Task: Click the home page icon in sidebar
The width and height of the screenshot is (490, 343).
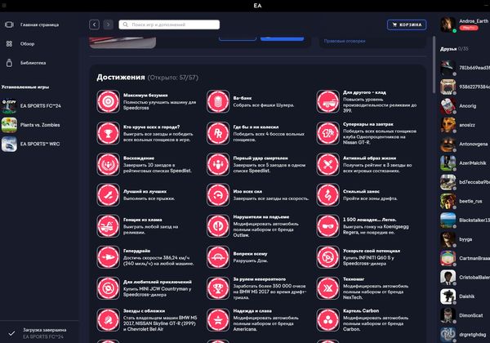Action: click(x=9, y=24)
